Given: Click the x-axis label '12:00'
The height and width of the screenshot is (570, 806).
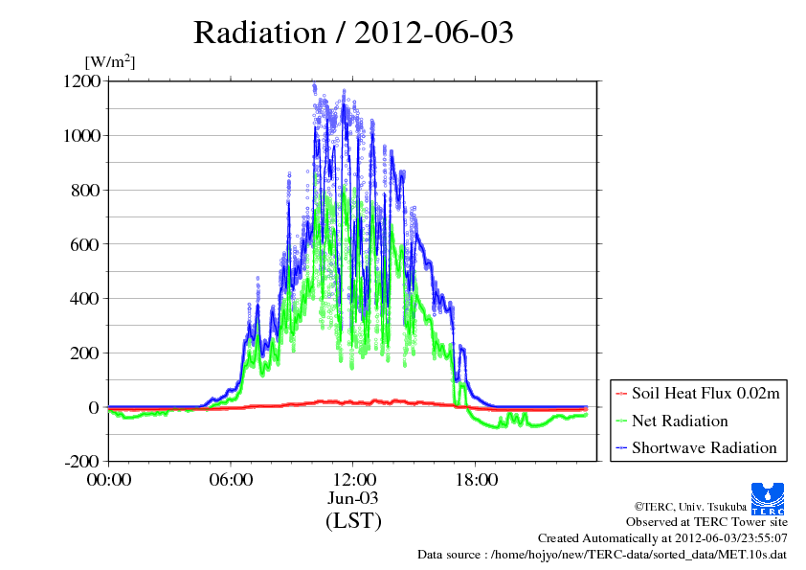Looking at the screenshot, I should tap(353, 480).
